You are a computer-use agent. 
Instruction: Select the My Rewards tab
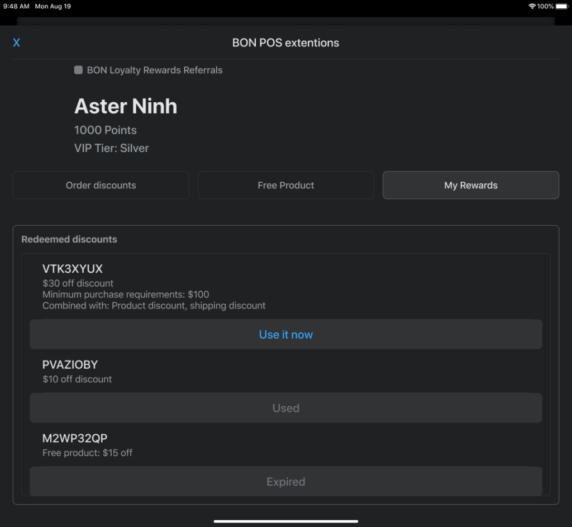tap(470, 186)
